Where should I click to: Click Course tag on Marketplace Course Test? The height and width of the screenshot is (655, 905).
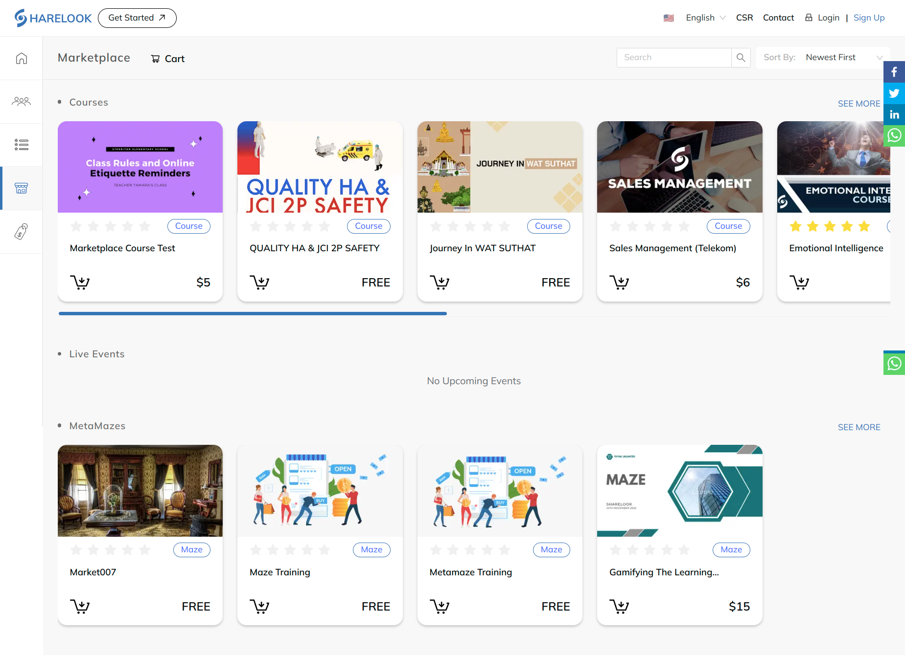189,226
